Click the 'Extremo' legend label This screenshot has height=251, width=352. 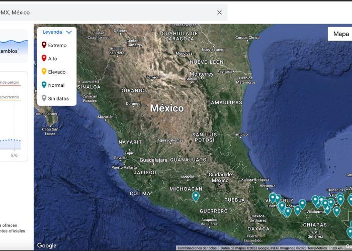tap(57, 45)
